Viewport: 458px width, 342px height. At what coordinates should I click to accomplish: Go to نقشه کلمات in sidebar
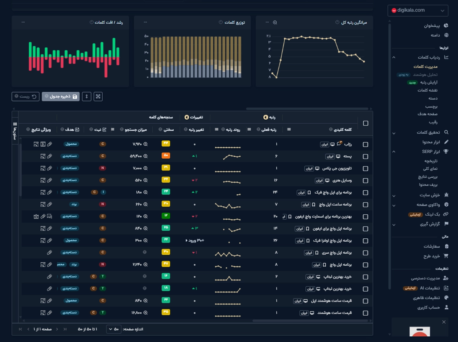click(427, 90)
